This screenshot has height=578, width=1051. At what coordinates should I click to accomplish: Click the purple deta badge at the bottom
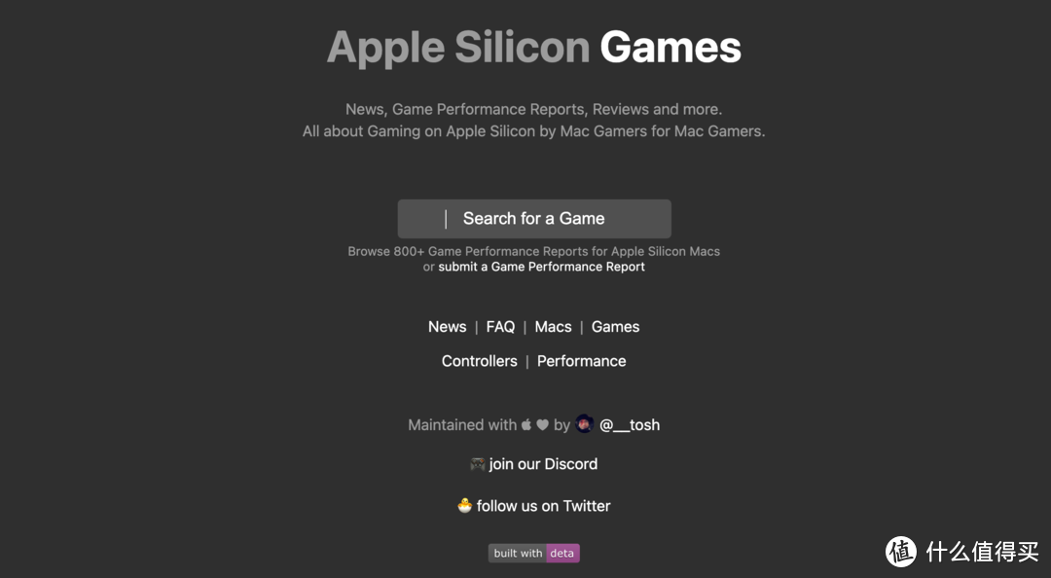(562, 553)
